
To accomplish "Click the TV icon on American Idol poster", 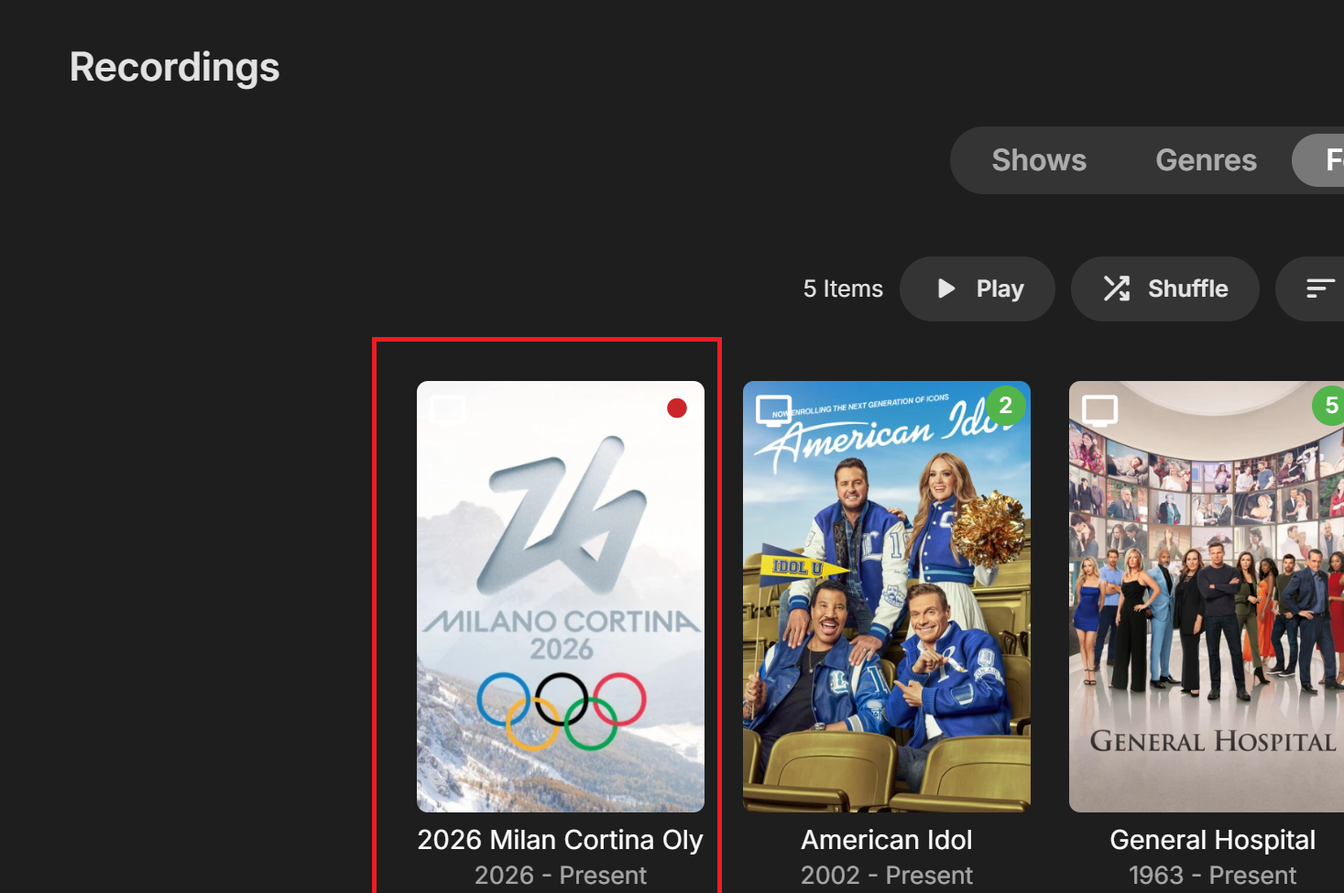I will (x=773, y=410).
